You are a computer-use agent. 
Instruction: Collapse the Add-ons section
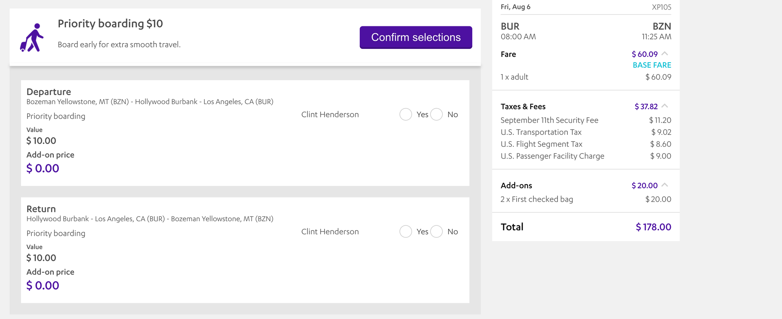point(665,185)
